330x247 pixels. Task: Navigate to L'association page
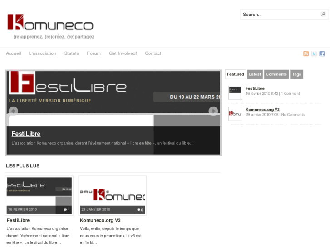[43, 53]
